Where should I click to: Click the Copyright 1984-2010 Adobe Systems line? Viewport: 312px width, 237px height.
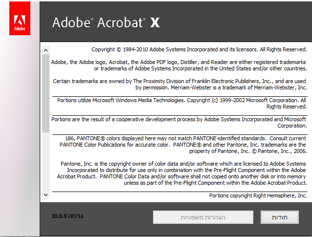(x=199, y=50)
